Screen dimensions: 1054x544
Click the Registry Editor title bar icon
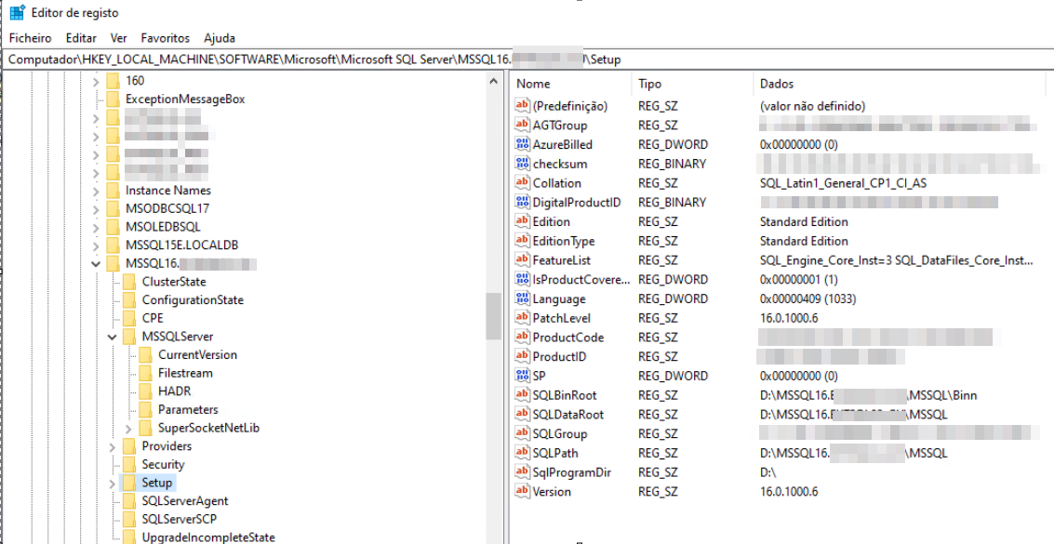click(17, 13)
